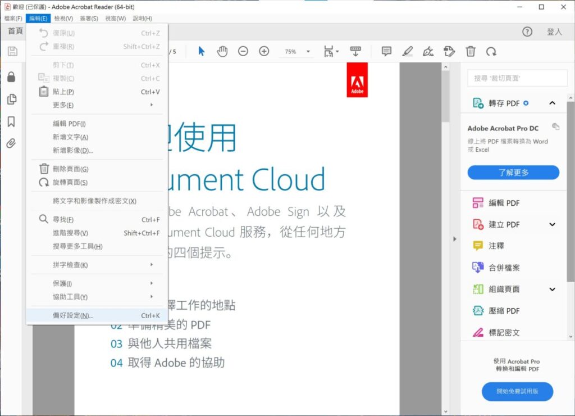Open the attachments paperclip panel
The width and height of the screenshot is (575, 416).
tap(11, 143)
